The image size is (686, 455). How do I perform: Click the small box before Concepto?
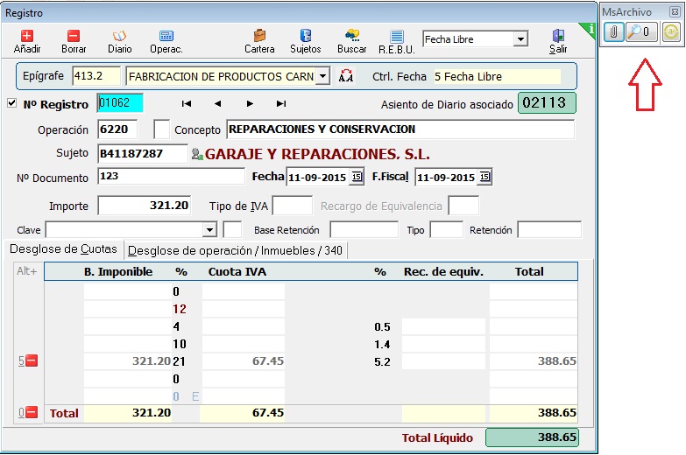[x=161, y=129]
